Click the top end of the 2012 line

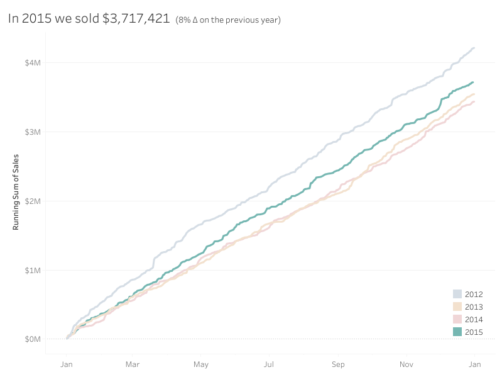pyautogui.click(x=474, y=48)
